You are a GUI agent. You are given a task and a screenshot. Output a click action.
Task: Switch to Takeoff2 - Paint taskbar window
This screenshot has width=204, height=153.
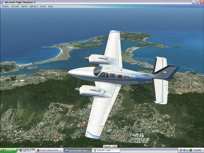point(105,150)
